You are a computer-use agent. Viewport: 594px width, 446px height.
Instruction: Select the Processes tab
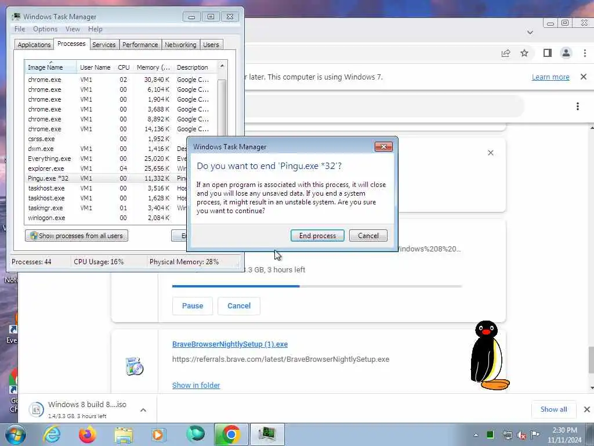coord(71,44)
